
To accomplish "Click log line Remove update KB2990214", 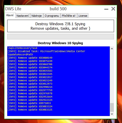I will pos(30,87).
